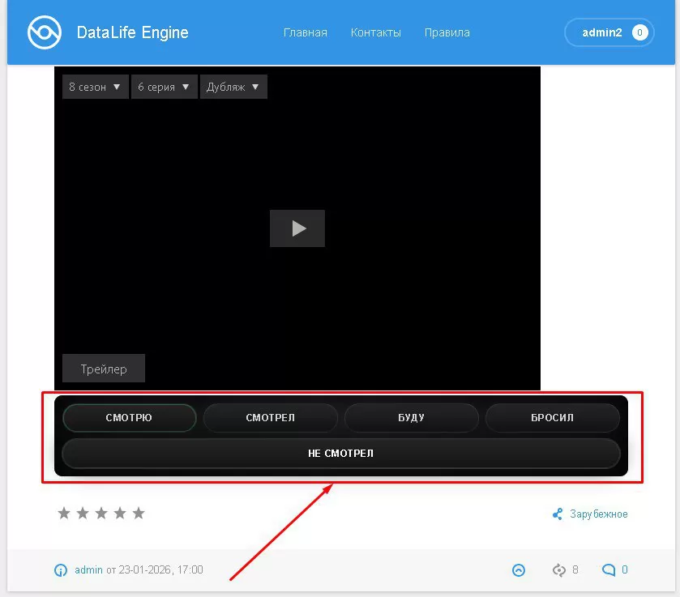Screen dimensions: 680x597
Task: Open the Контакты menu item
Action: click(375, 33)
